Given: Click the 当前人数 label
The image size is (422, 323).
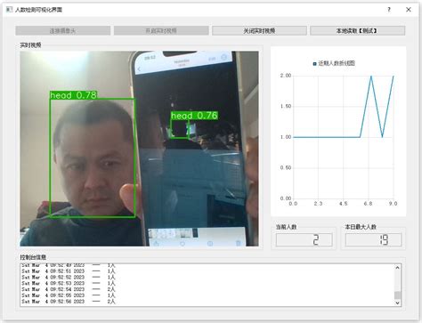Looking at the screenshot, I should tap(286, 227).
